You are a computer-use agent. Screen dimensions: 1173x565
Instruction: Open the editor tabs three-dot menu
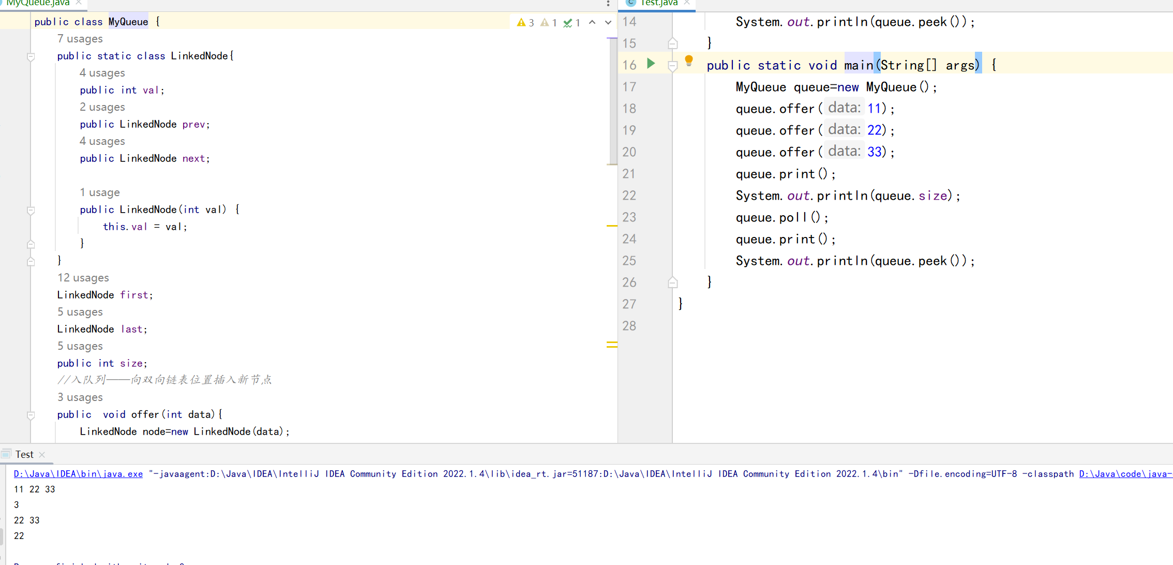[608, 4]
